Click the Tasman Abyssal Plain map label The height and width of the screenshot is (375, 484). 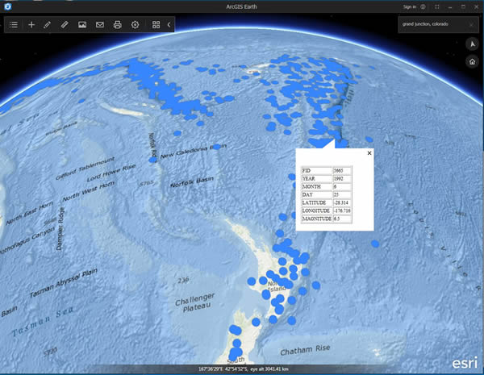tap(63, 283)
